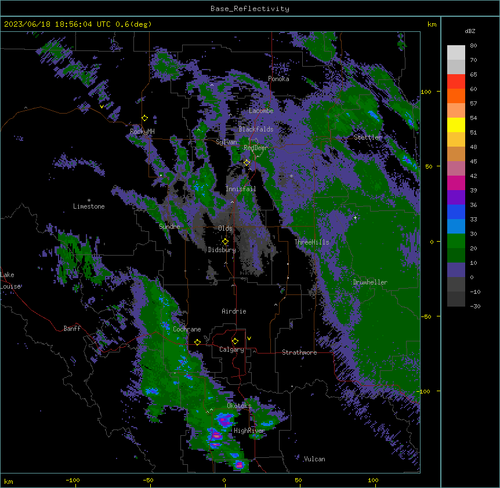Pick the magenta 39–42 dBZ legend color

tap(456, 183)
